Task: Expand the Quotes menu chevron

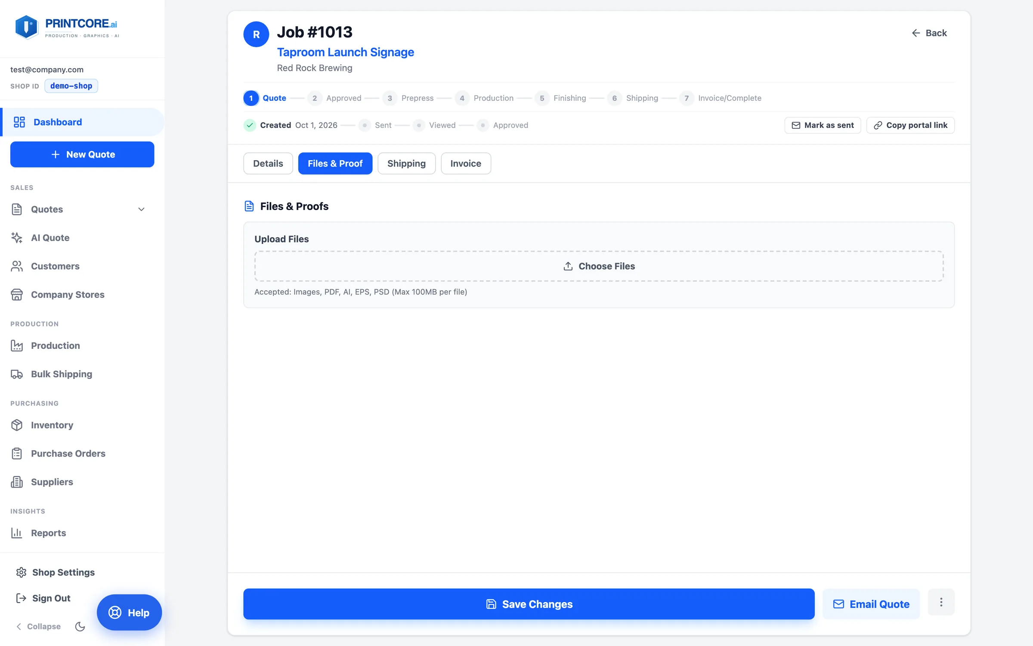Action: pos(141,209)
